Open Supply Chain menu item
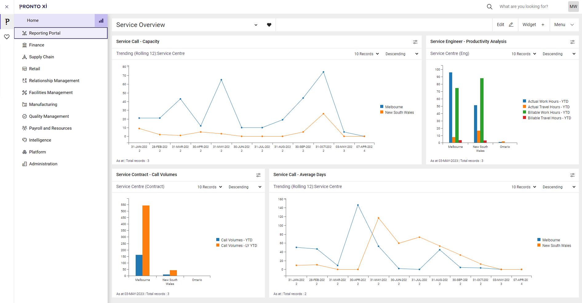582x303 pixels. click(x=61, y=57)
